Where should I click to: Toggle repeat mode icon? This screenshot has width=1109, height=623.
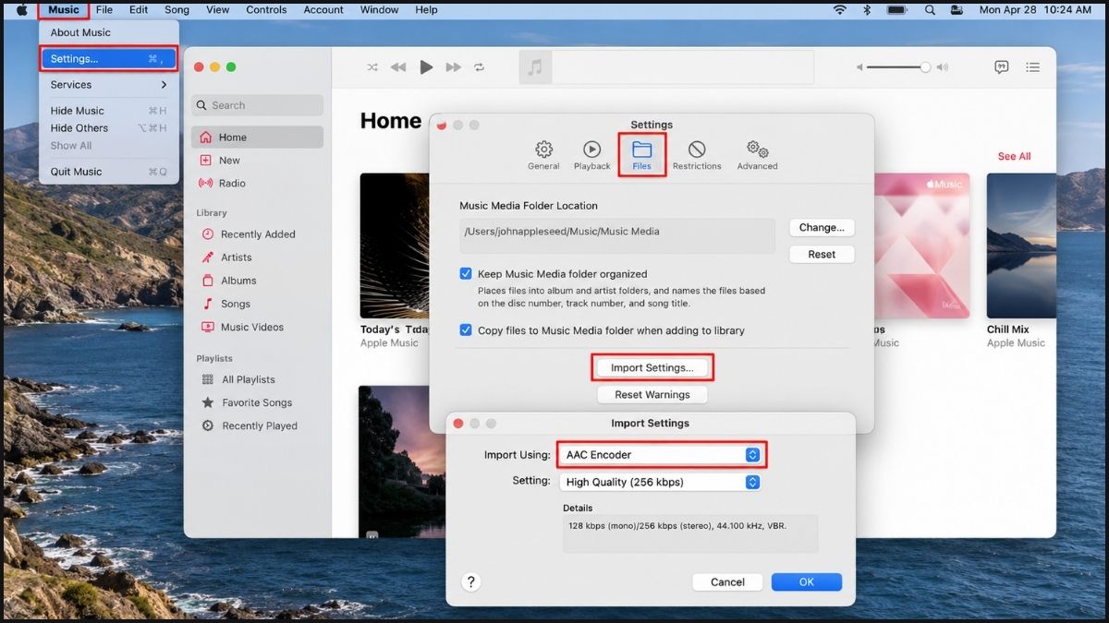point(480,67)
